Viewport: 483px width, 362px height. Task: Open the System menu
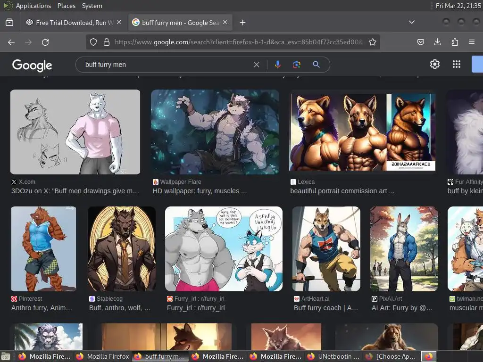(x=92, y=6)
